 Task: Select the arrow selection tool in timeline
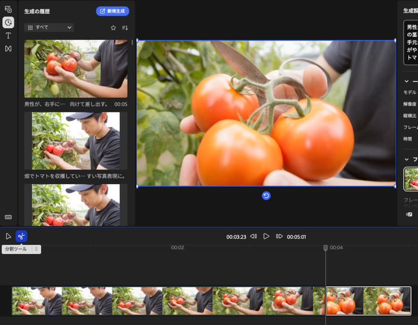[x=8, y=236]
